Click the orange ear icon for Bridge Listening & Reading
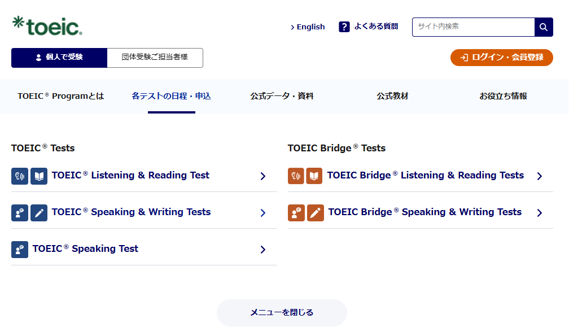The height and width of the screenshot is (336, 569). click(296, 176)
